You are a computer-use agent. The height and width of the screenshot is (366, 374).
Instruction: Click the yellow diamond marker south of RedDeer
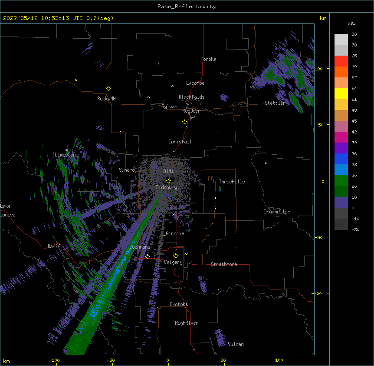[185, 122]
